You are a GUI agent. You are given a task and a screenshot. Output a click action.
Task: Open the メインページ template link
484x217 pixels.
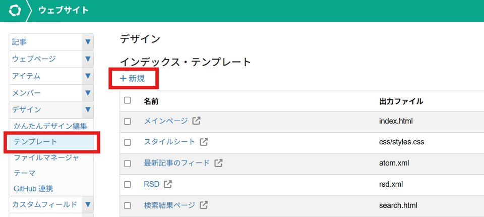(x=166, y=121)
